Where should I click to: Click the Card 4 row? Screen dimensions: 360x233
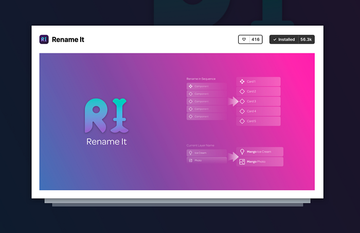(x=258, y=111)
